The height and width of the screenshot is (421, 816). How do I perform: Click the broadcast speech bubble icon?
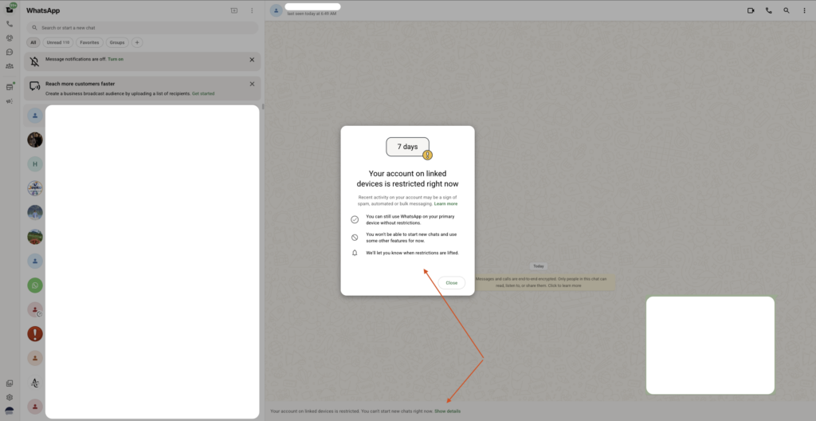(34, 86)
